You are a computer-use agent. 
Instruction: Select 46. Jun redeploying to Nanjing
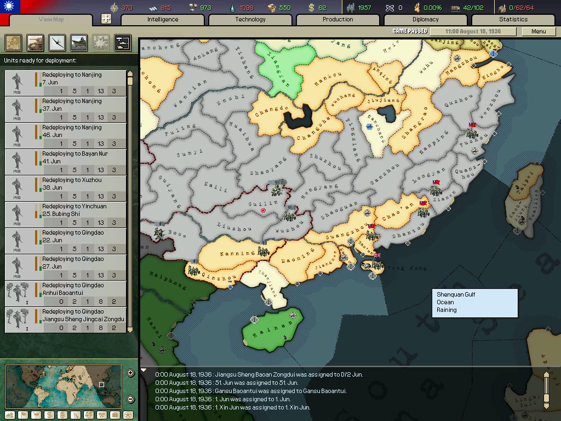point(66,136)
